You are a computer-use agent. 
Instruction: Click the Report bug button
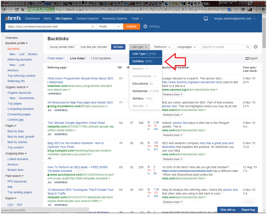[248, 210]
